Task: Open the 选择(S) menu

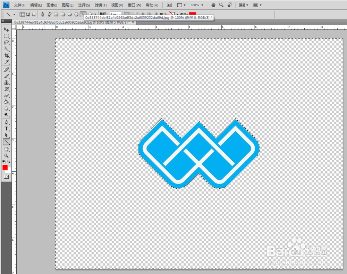Action: pyautogui.click(x=84, y=5)
